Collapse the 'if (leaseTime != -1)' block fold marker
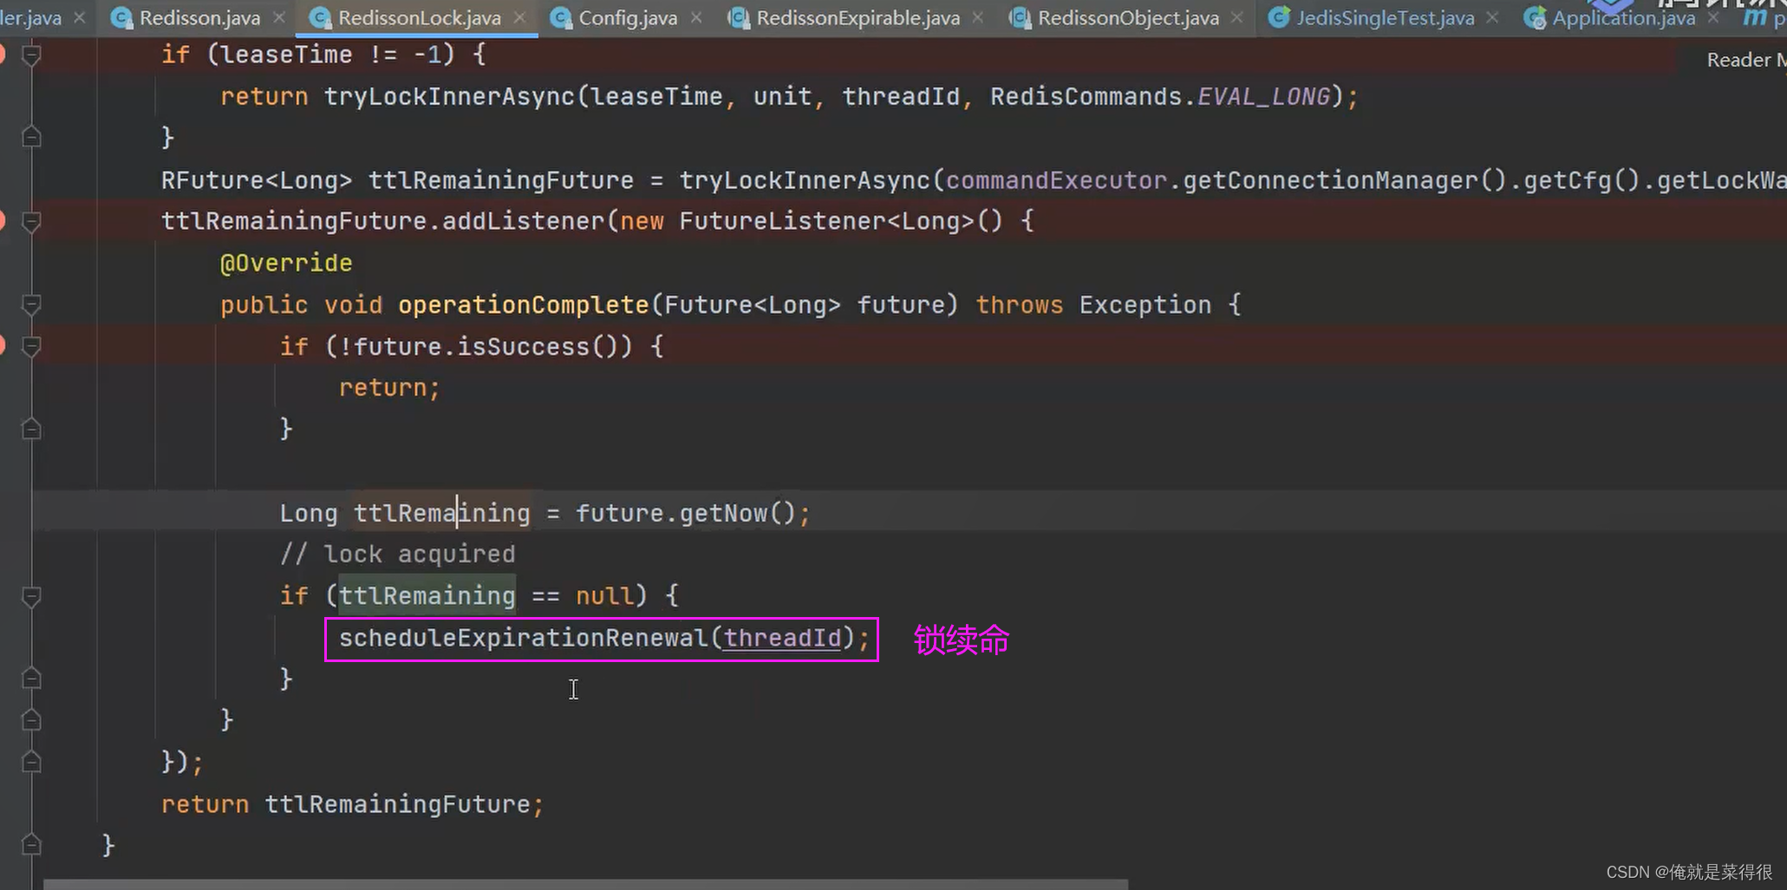The width and height of the screenshot is (1787, 890). point(31,55)
